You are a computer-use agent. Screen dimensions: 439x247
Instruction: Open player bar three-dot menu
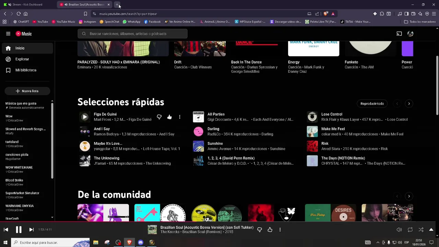(x=280, y=230)
